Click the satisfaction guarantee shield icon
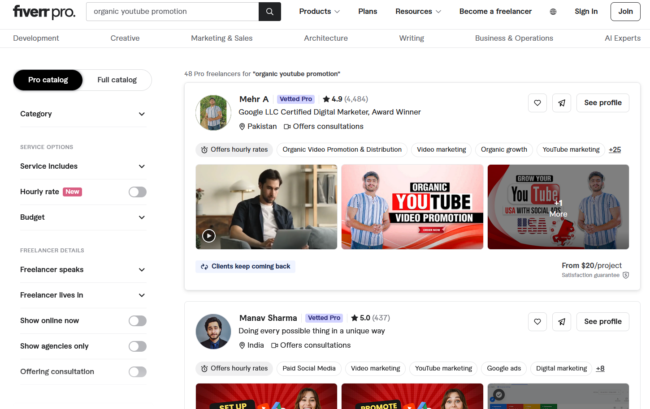Image resolution: width=650 pixels, height=409 pixels. (626, 275)
